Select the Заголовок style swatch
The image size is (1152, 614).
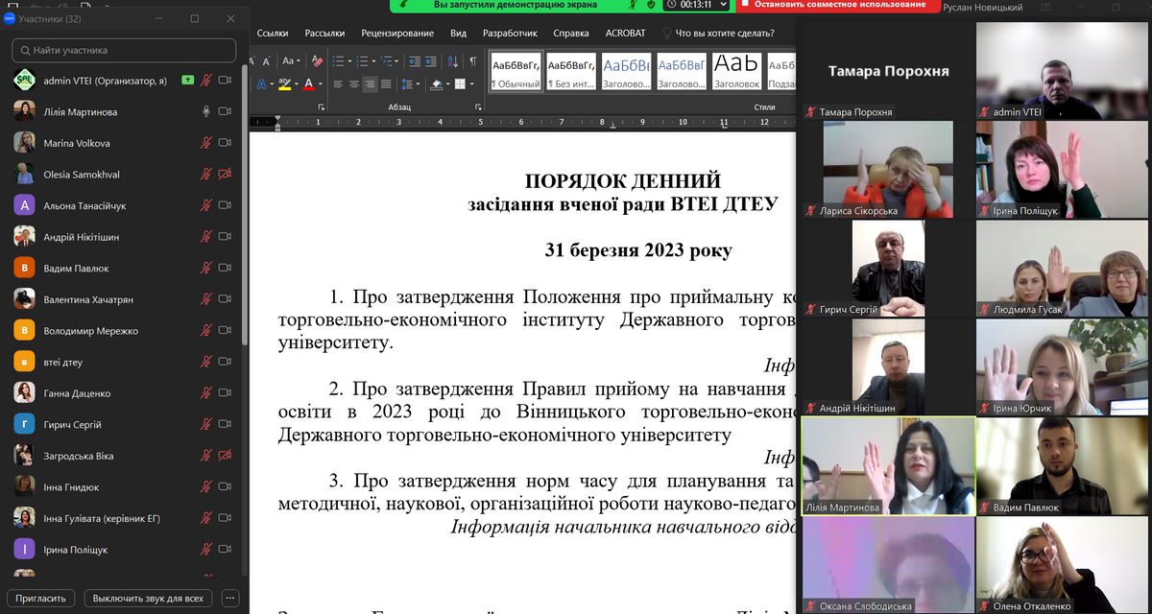[736, 70]
